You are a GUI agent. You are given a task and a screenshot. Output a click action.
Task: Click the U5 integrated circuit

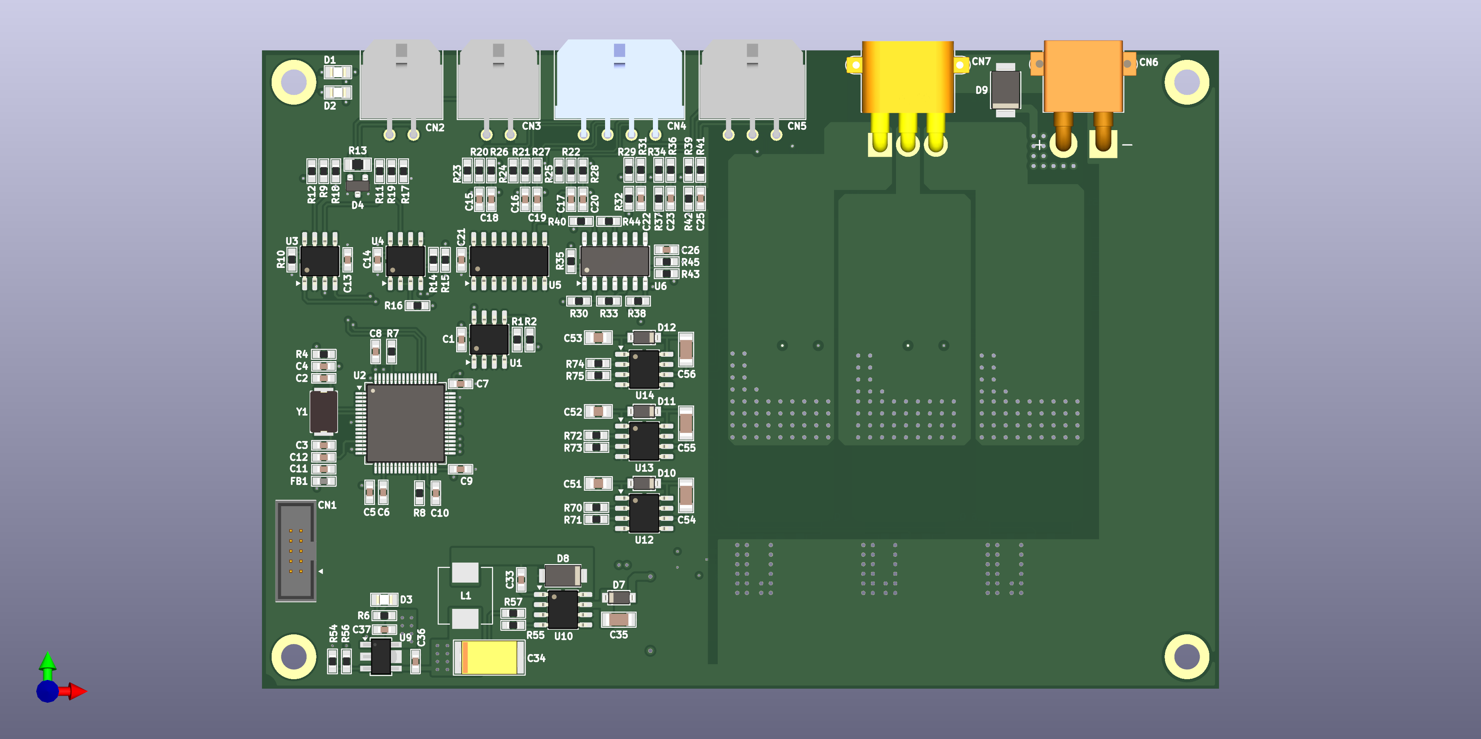click(x=509, y=261)
